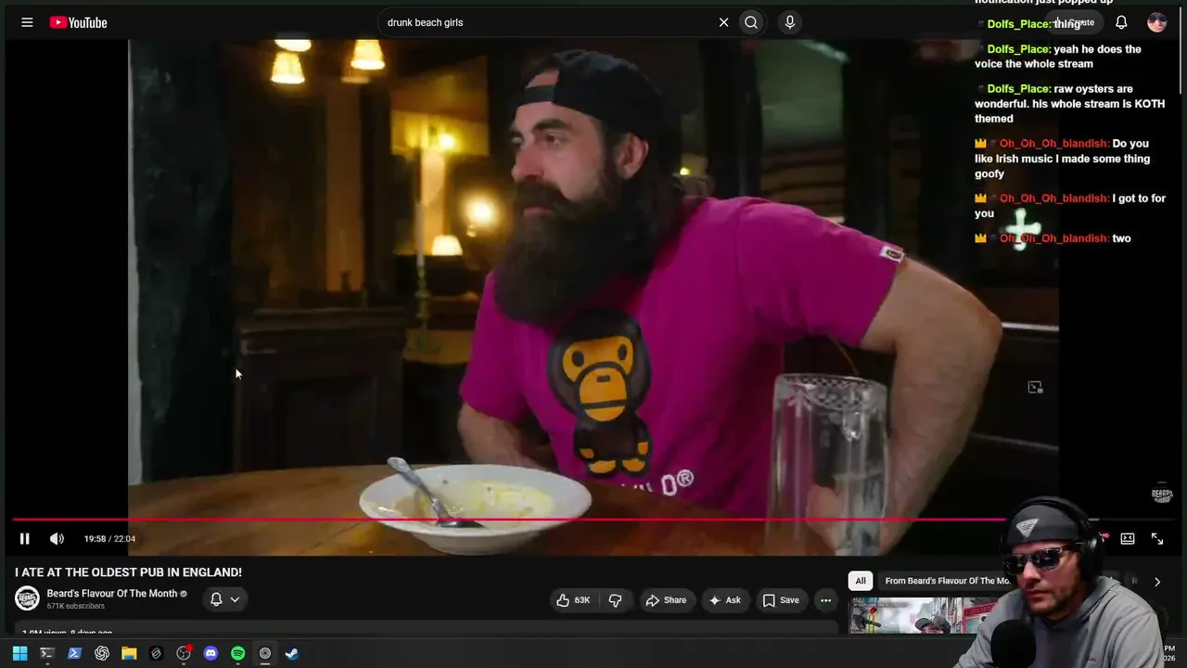Viewport: 1187px width, 668px height.
Task: Pause the video
Action: (25, 539)
